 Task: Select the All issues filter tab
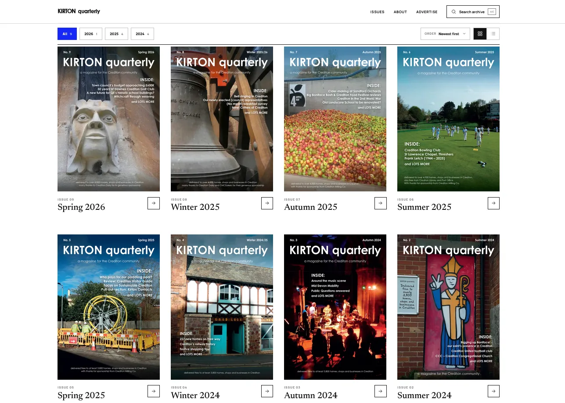pyautogui.click(x=67, y=34)
